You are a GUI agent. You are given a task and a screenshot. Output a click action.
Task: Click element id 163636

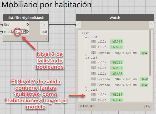[117, 74]
